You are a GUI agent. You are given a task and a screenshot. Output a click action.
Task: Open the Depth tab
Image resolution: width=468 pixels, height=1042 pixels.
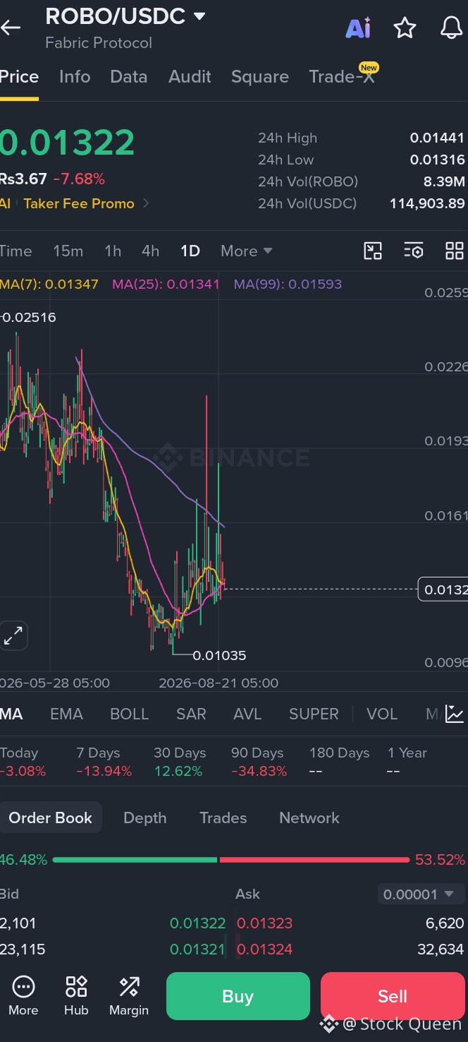[x=145, y=818]
